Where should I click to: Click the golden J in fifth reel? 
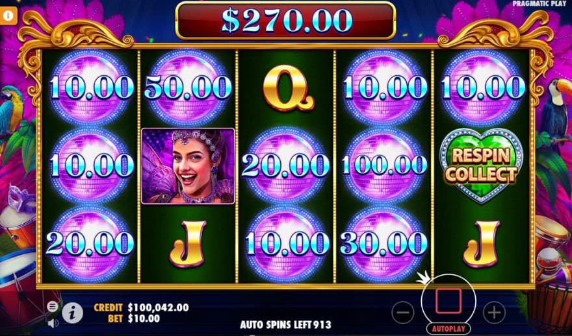click(x=482, y=243)
